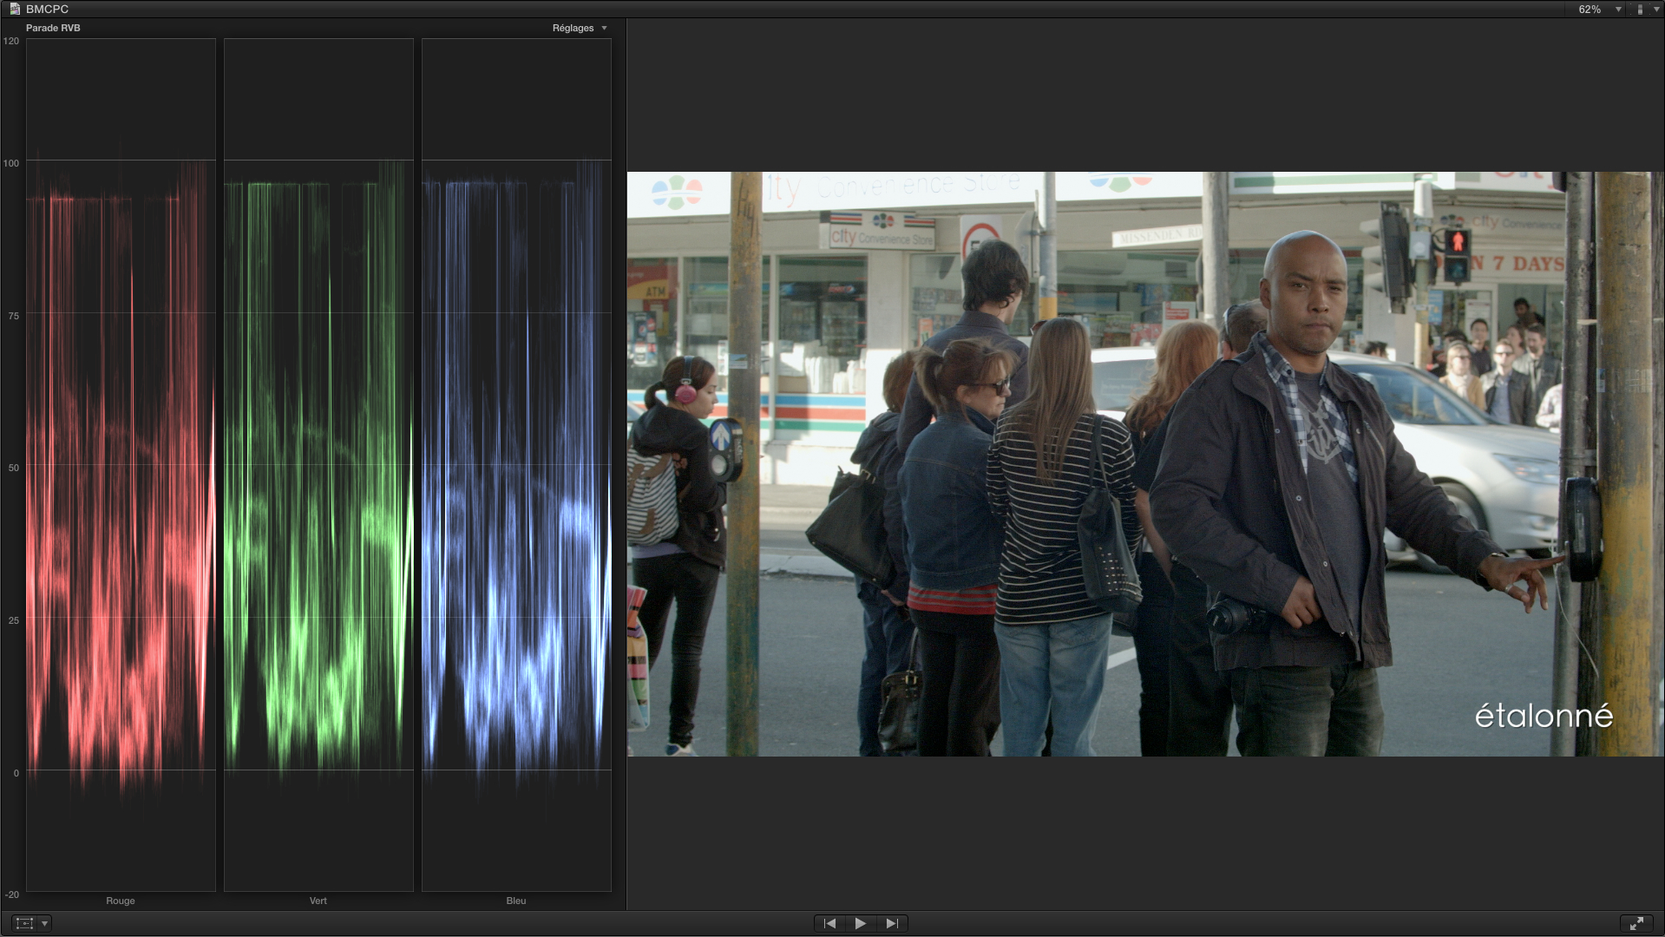1665x937 pixels.
Task: Select the étalonné title in the viewer
Action: tap(1543, 716)
